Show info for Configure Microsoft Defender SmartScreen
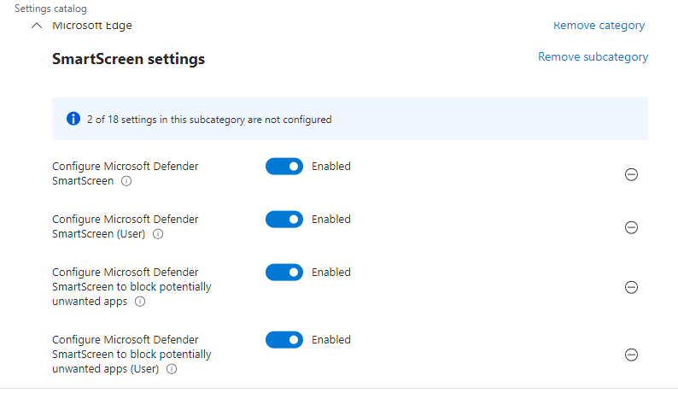The image size is (678, 399). pos(126,181)
